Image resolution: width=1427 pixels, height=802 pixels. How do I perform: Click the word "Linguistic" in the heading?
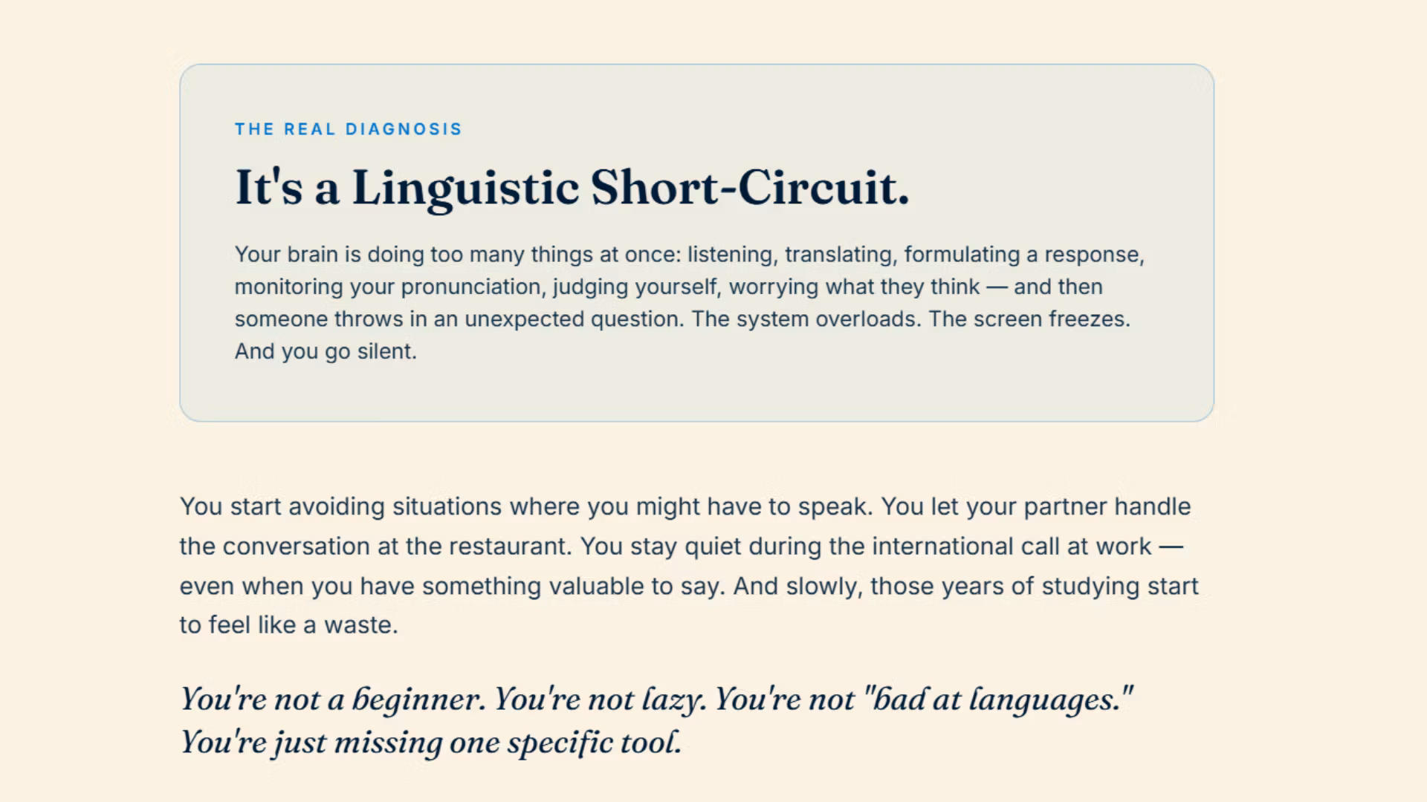(x=465, y=189)
